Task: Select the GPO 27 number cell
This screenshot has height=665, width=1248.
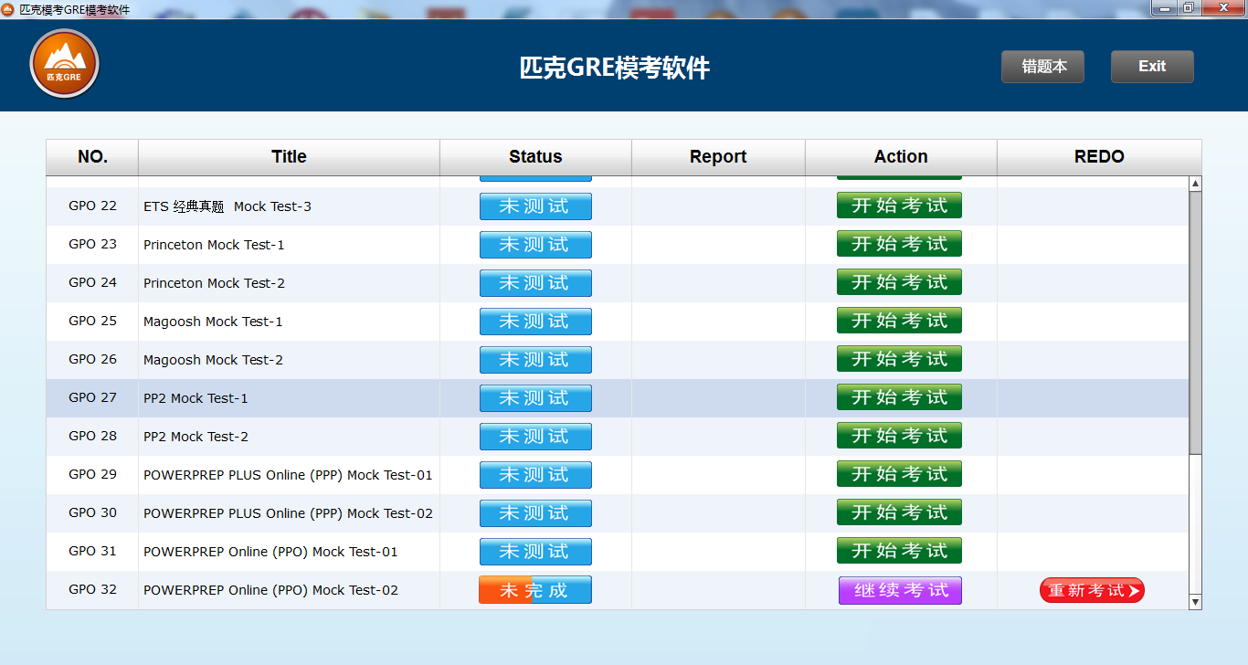Action: [93, 397]
